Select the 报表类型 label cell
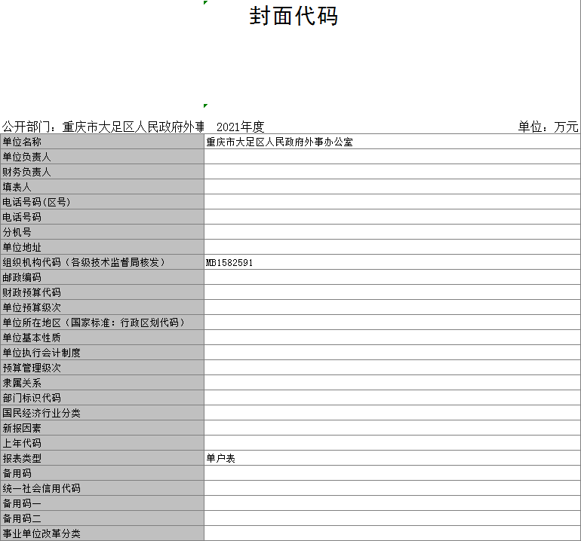 [x=103, y=458]
